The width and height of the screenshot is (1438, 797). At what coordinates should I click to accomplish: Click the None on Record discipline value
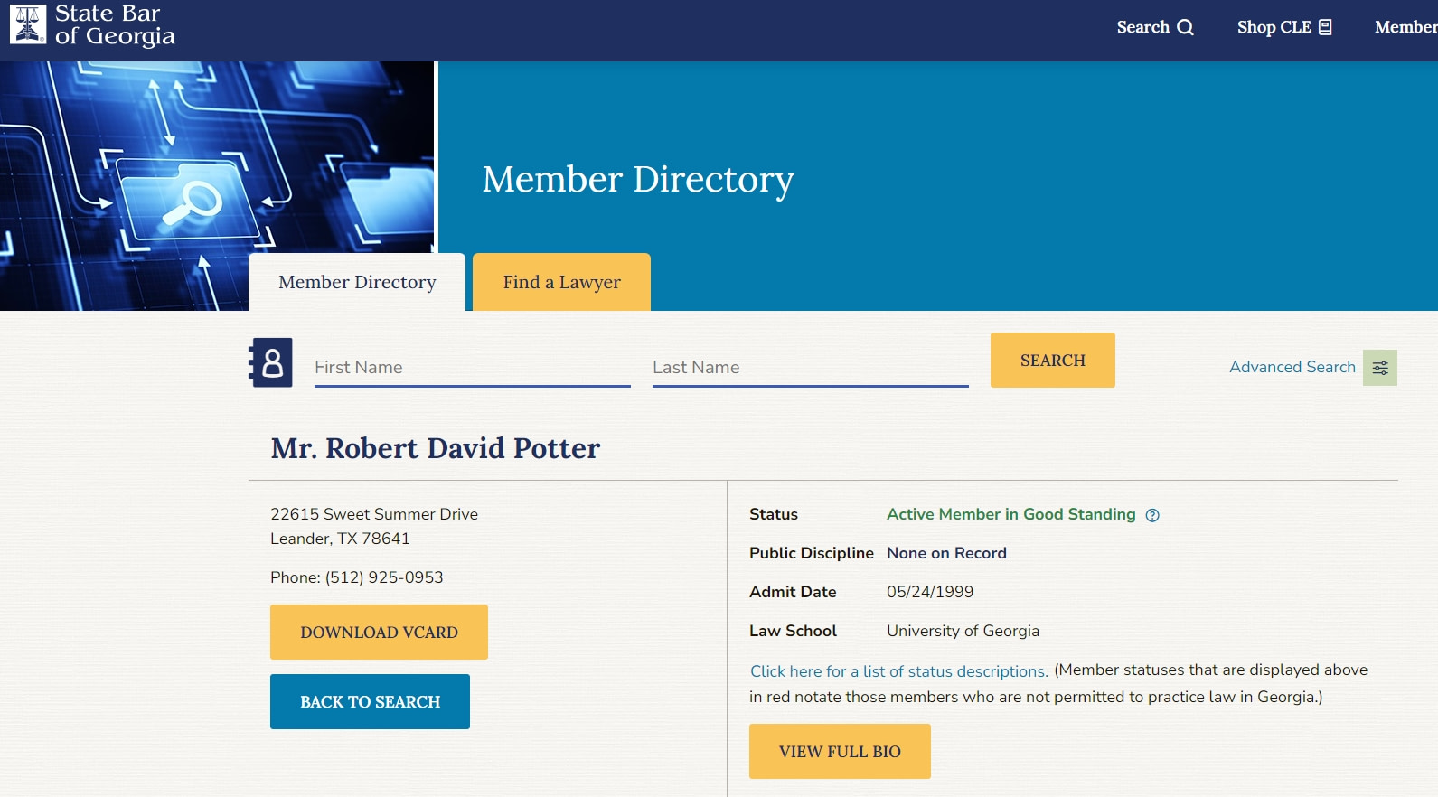(946, 553)
